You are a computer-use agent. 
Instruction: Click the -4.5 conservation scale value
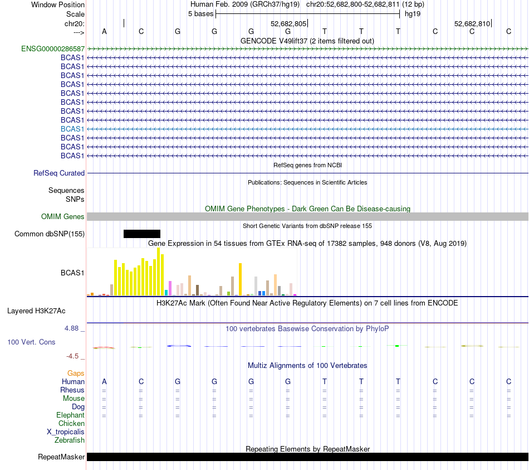[72, 356]
